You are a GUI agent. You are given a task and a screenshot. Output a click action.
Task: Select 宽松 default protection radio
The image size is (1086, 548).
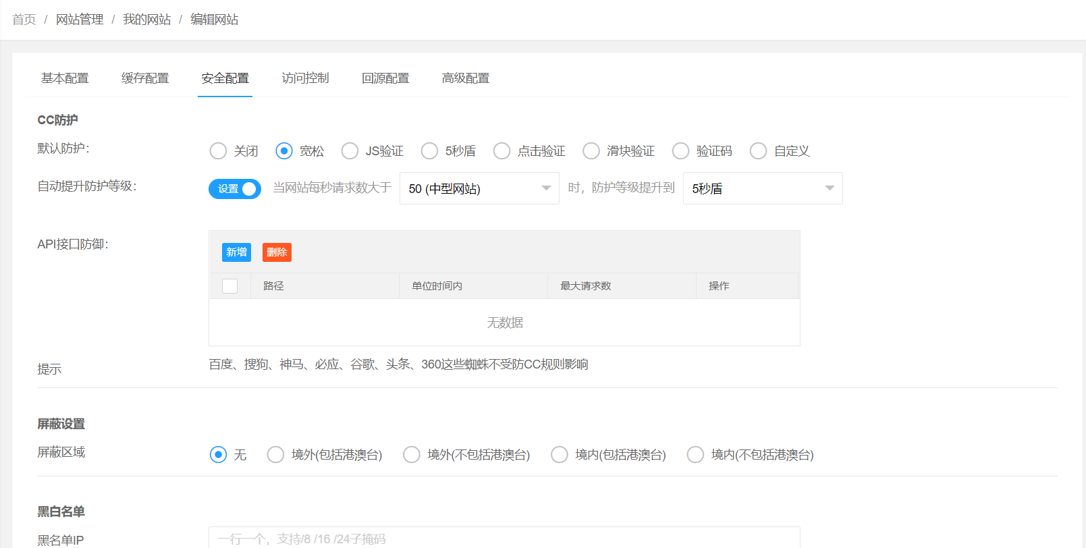284,150
